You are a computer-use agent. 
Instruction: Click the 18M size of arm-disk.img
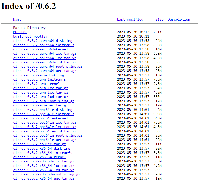158,75
